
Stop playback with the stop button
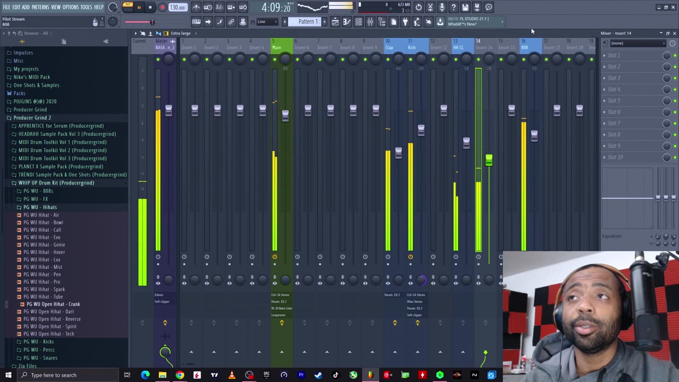(x=151, y=7)
